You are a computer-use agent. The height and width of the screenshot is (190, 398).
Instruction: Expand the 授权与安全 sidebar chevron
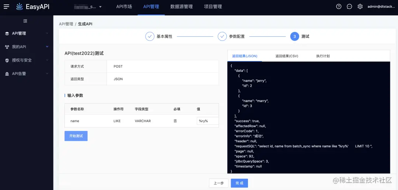[x=47, y=60]
